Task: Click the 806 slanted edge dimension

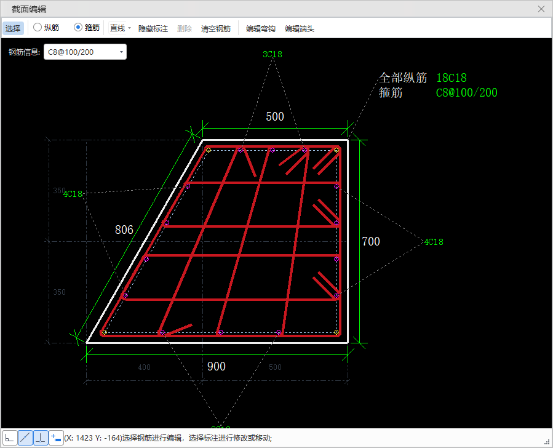Action: (x=124, y=230)
